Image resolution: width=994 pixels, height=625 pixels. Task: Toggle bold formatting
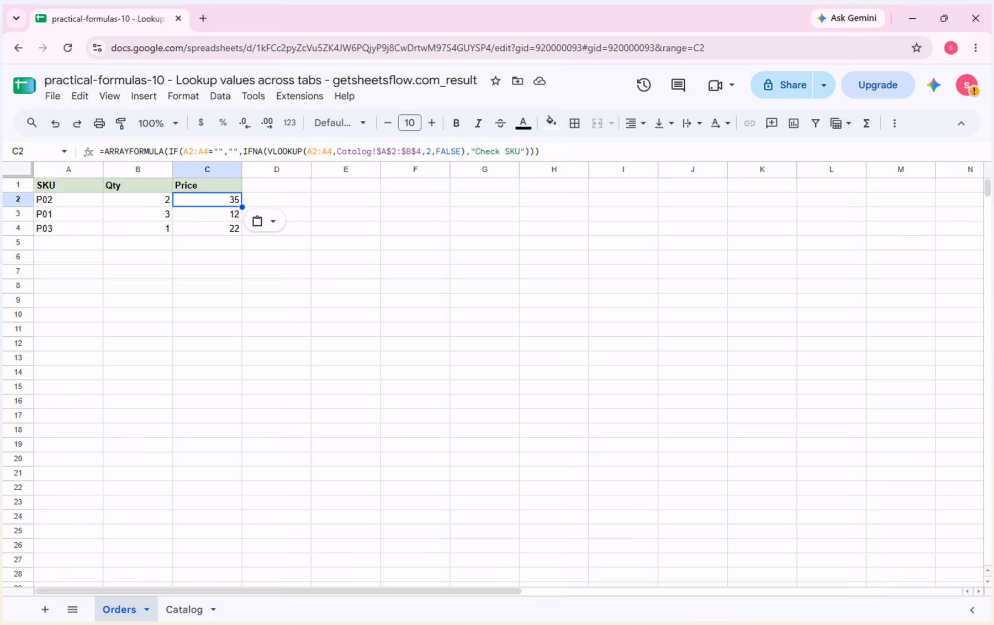click(456, 123)
